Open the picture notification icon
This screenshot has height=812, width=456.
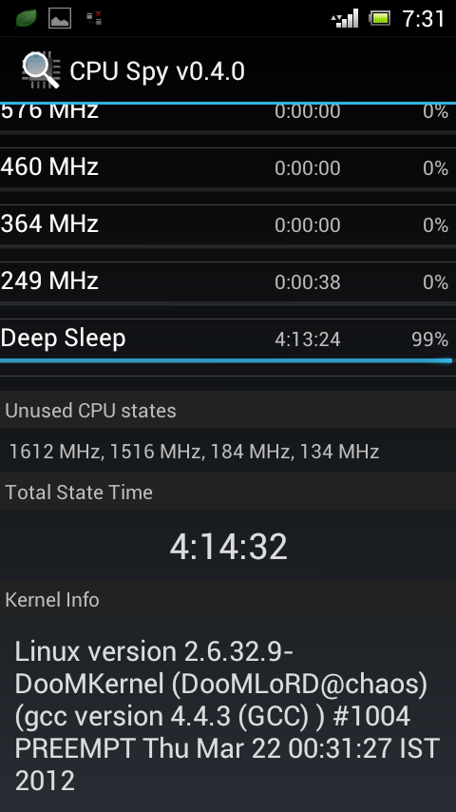pyautogui.click(x=60, y=19)
